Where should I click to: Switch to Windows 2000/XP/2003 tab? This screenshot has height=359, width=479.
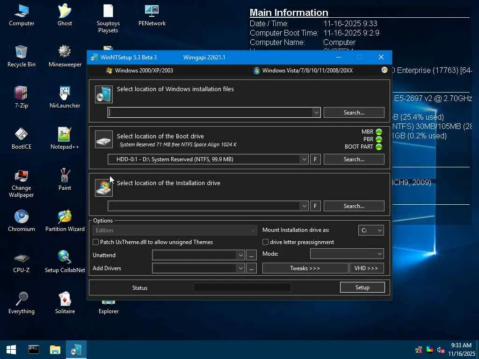coord(139,71)
